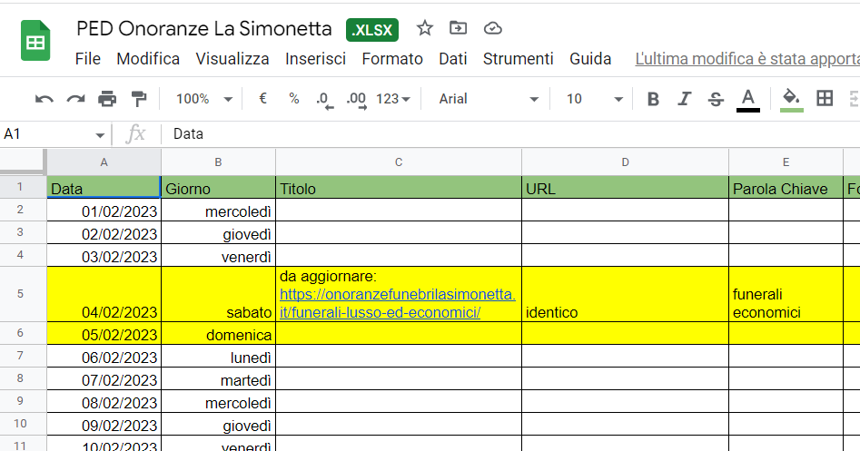This screenshot has width=860, height=451.
Task: Select column E header
Action: (786, 162)
